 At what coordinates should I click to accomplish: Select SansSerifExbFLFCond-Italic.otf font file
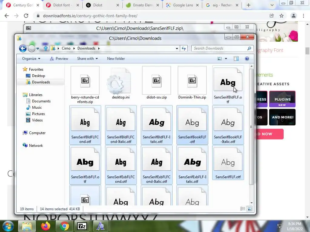[157, 165]
